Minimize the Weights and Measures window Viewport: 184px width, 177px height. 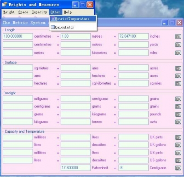coord(75,5)
